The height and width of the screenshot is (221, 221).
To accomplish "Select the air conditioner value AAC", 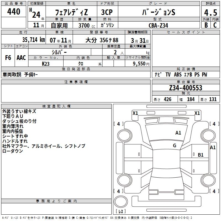I will coord(21,58).
